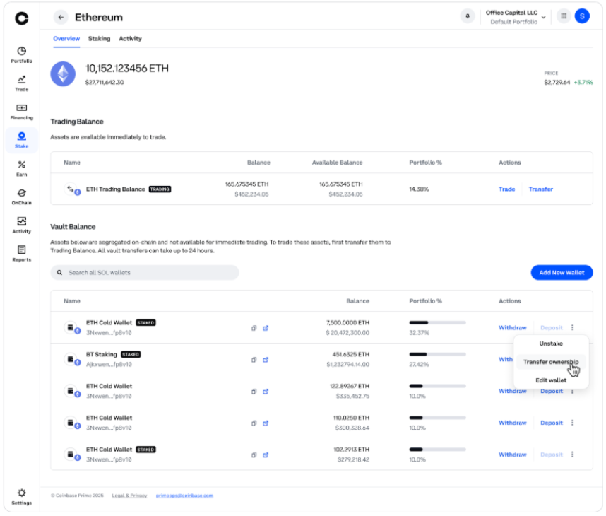Click the 27.42% portfolio progress bar

[x=437, y=354]
